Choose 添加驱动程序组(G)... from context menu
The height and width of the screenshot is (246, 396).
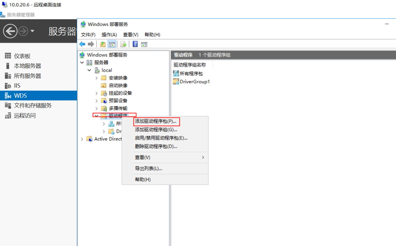tap(165, 129)
